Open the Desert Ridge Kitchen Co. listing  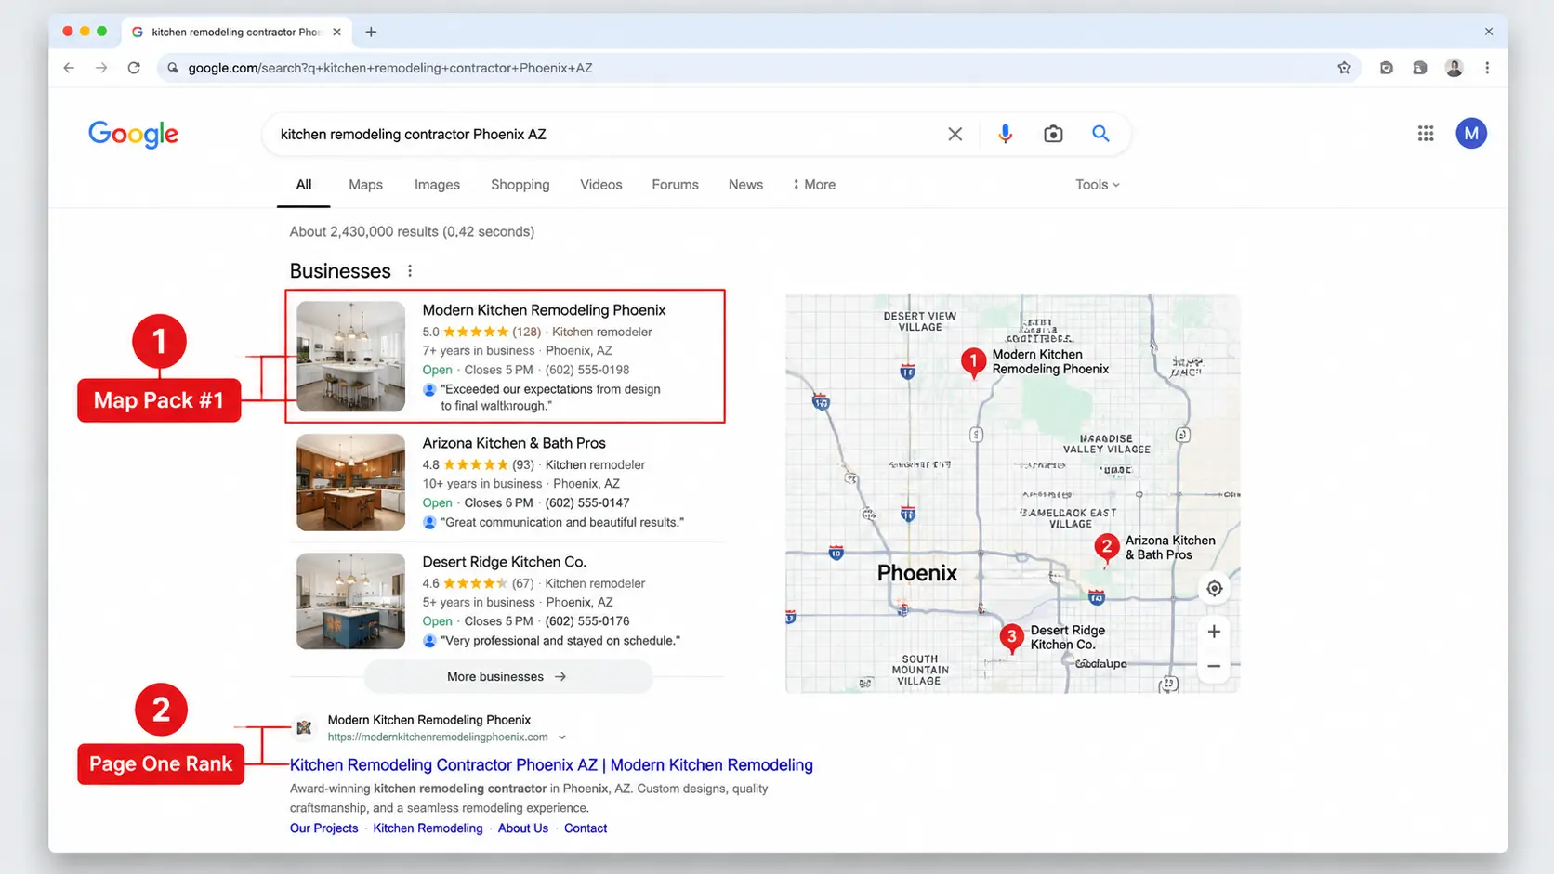click(504, 562)
